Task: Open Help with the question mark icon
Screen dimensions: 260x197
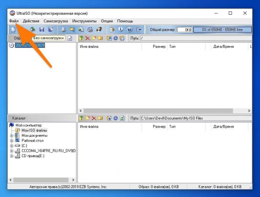Action: (130, 30)
